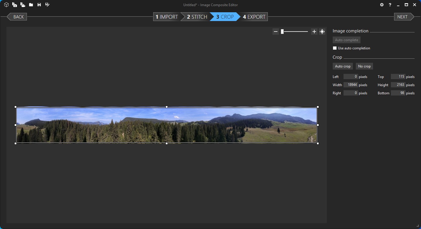Screen dimensions: 421x229
Task: Click the Image completion section heading
Action: click(x=351, y=31)
